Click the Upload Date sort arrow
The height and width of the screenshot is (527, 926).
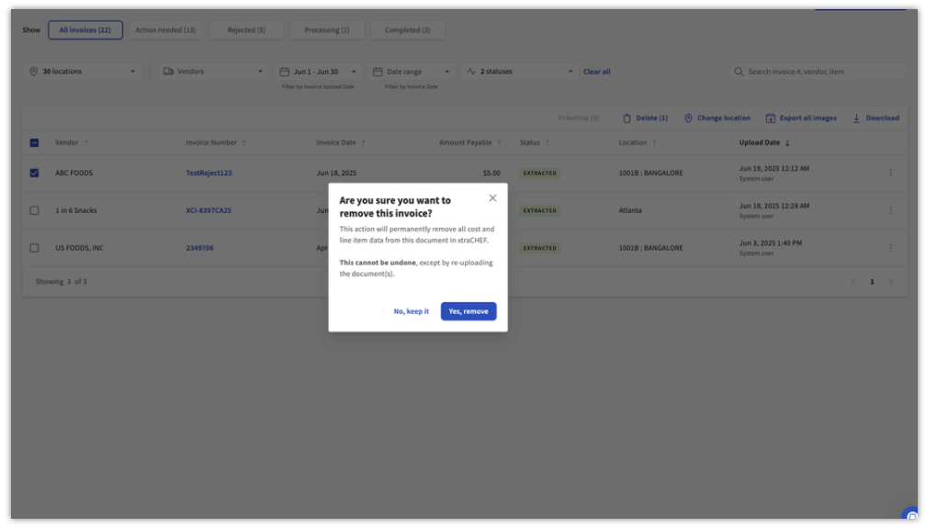pos(787,143)
